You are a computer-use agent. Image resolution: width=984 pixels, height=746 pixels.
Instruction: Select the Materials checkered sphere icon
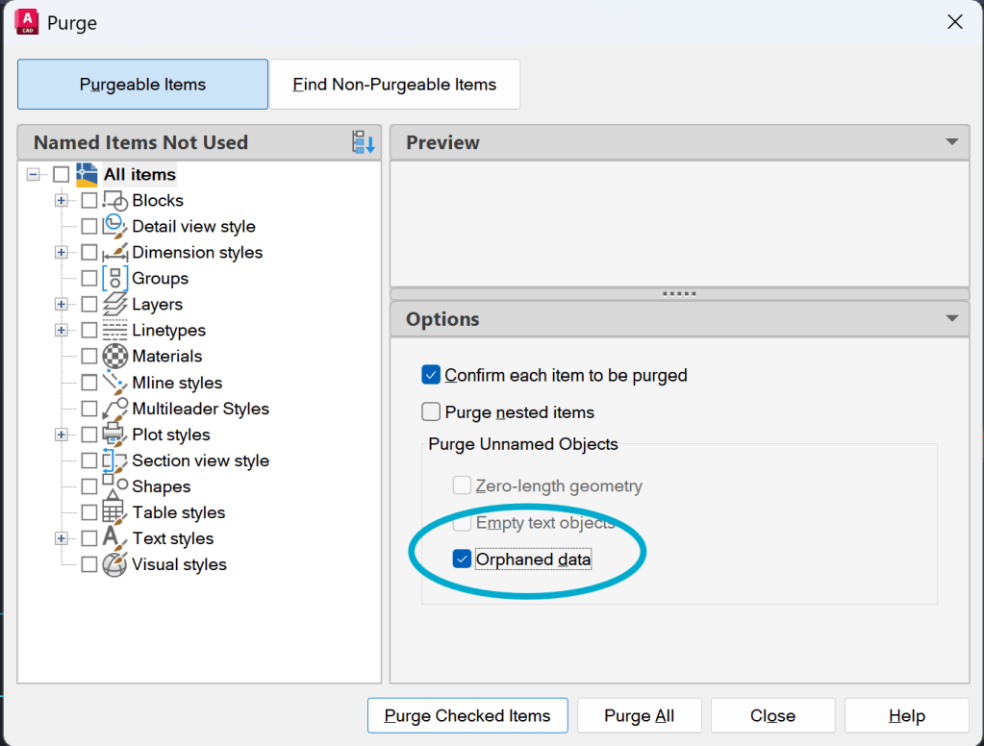pos(114,357)
